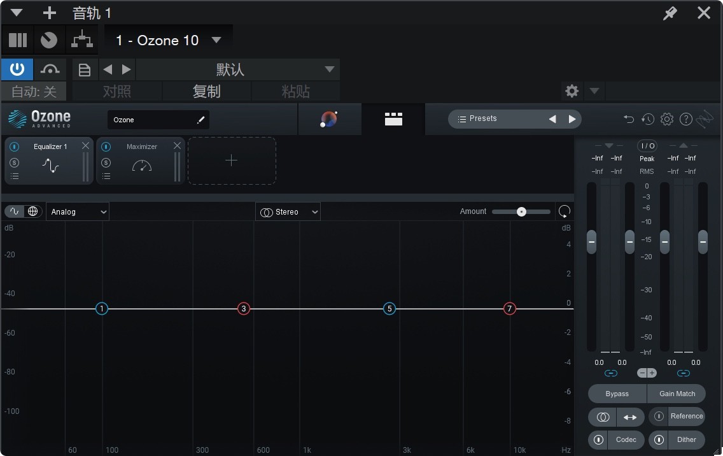Select the waveform display icon above the EQ
Viewport: 723px width, 456px height.
[x=14, y=211]
